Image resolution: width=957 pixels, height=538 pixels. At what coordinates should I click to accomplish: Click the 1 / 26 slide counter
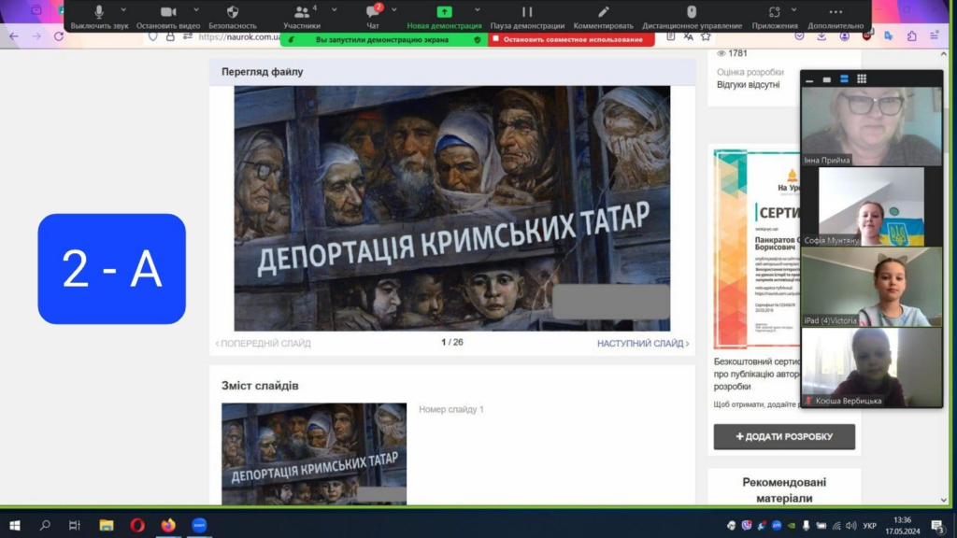(452, 342)
